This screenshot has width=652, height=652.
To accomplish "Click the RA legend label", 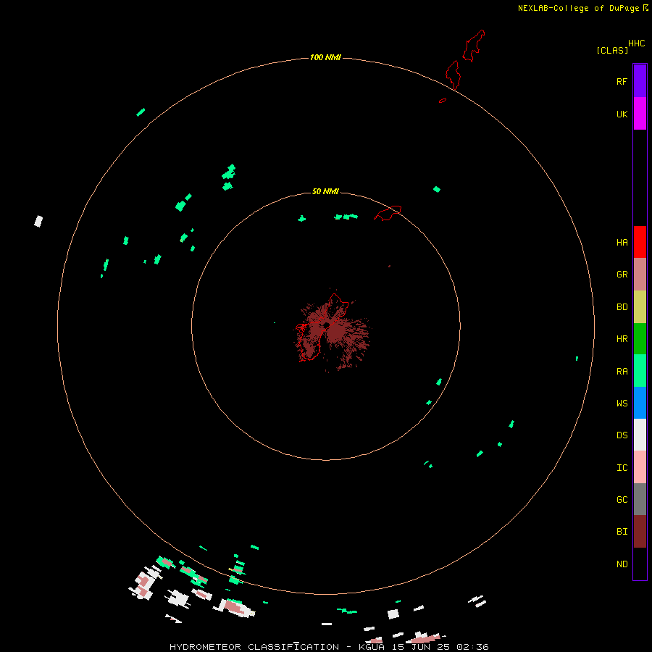I will click(x=622, y=372).
